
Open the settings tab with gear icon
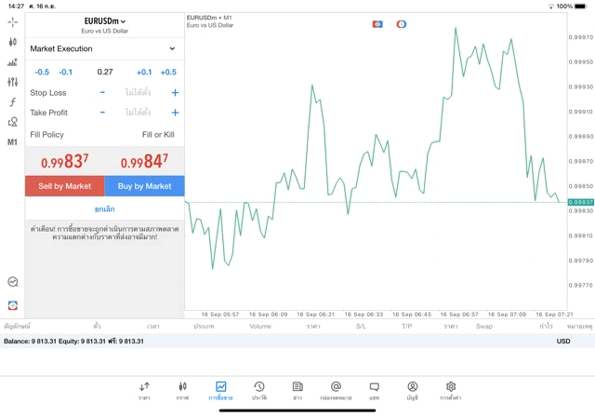tap(451, 391)
